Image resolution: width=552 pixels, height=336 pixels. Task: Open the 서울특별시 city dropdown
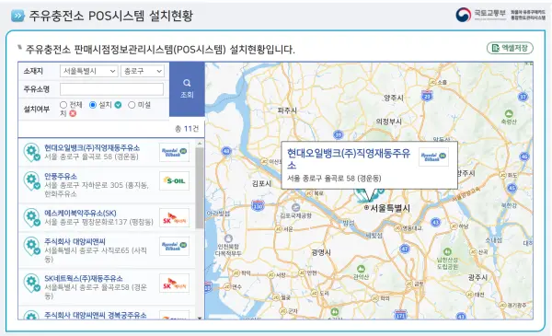(88, 71)
